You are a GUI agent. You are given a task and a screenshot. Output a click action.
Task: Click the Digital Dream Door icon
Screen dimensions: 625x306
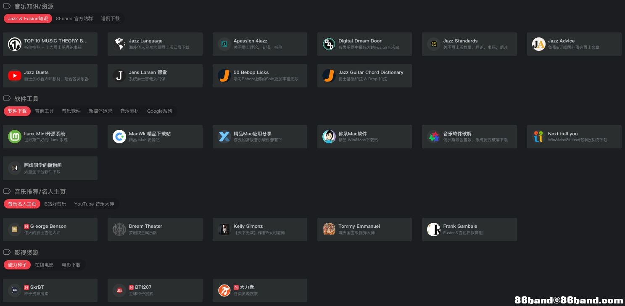(329, 44)
